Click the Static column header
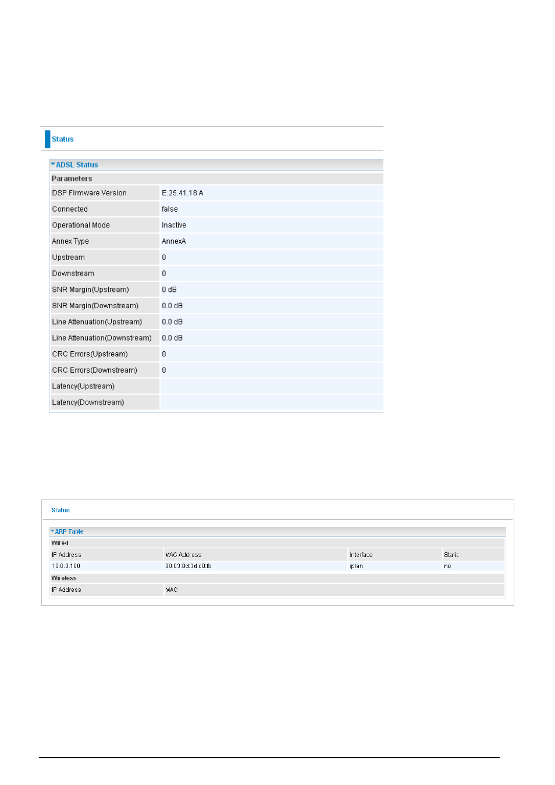This screenshot has height=785, width=555. click(451, 555)
